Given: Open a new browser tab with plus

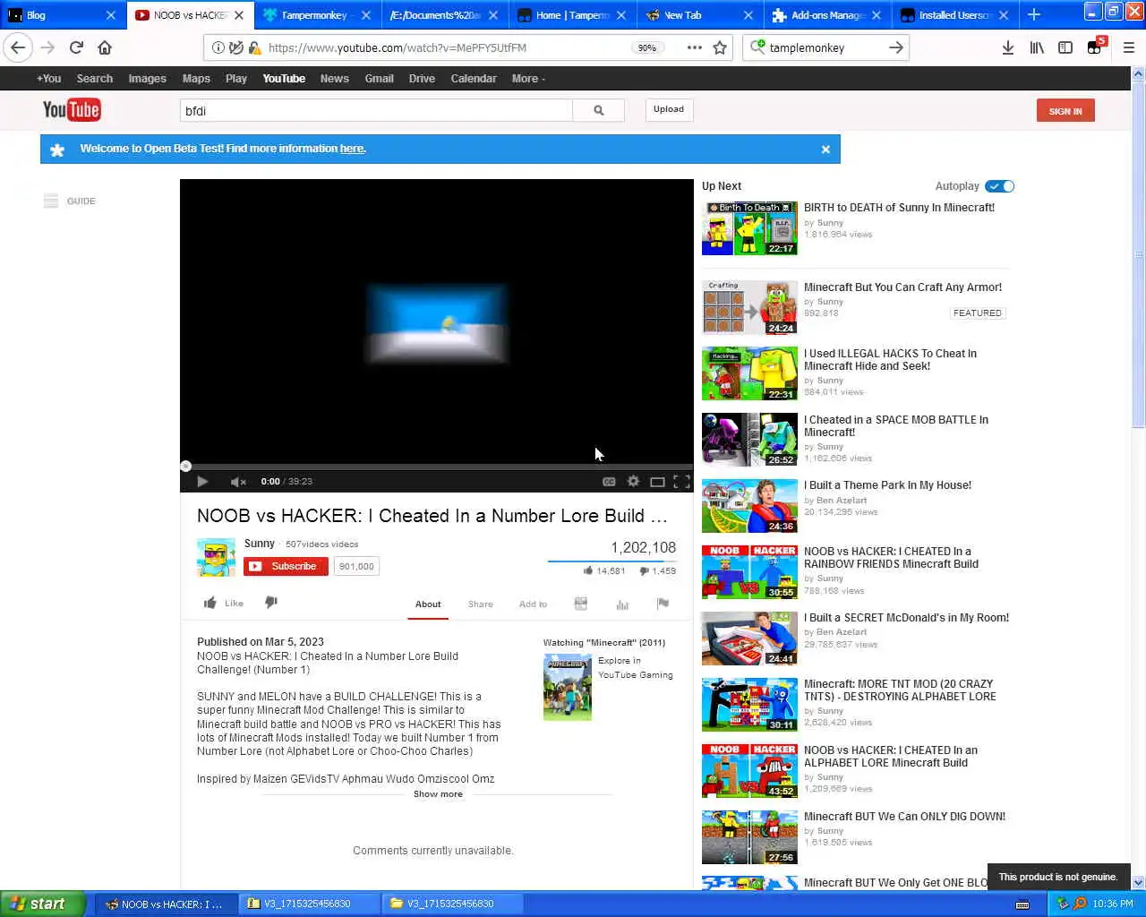Looking at the screenshot, I should pyautogui.click(x=1034, y=14).
